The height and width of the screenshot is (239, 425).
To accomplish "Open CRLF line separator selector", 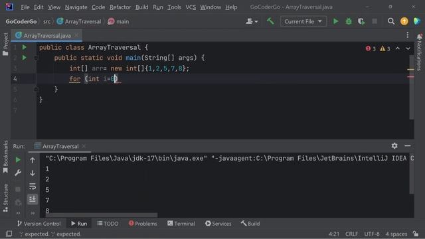I will tap(351, 234).
